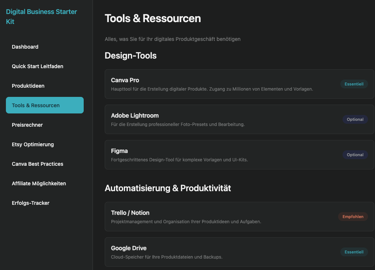The width and height of the screenshot is (375, 270).
Task: Click the Essentiell badge on Canva Pro
Action: 354,84
